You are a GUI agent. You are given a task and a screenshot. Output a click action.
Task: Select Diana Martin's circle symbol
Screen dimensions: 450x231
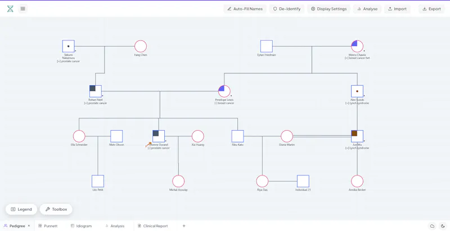point(287,136)
